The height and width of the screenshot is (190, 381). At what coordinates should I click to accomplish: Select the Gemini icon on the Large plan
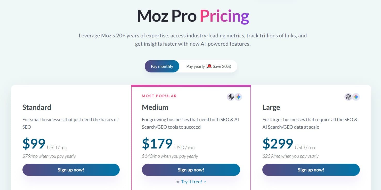(x=356, y=97)
